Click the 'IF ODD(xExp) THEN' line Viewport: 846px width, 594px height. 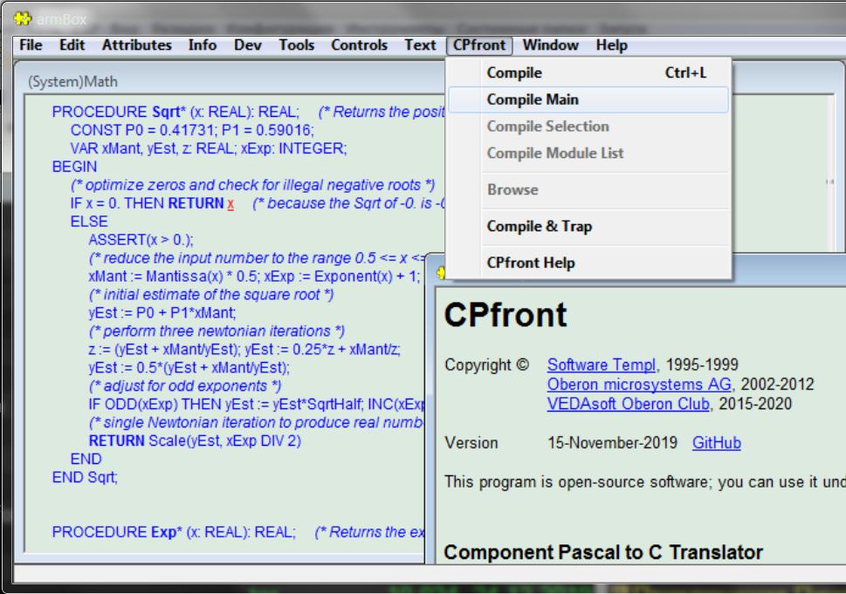click(257, 404)
